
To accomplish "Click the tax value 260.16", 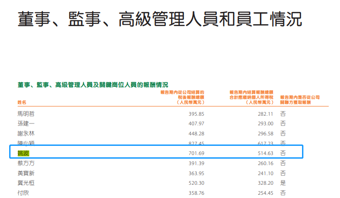I will (x=265, y=163).
